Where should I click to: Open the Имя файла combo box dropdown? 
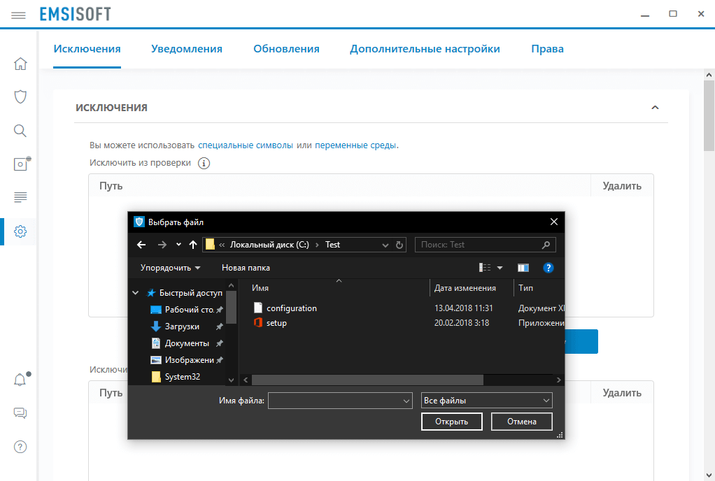click(406, 401)
